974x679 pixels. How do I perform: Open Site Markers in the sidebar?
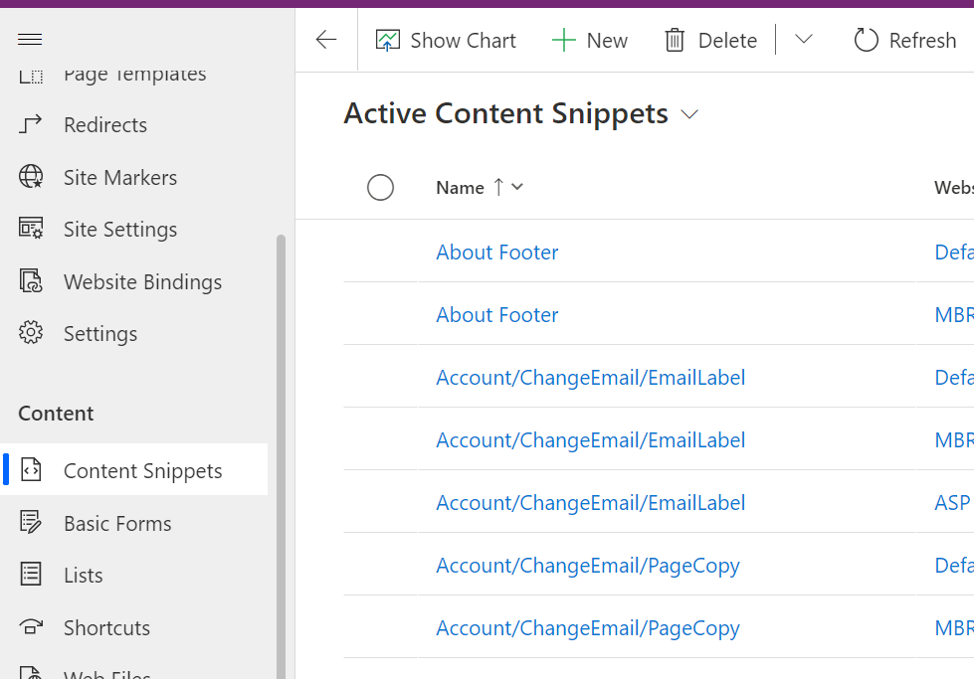120,178
